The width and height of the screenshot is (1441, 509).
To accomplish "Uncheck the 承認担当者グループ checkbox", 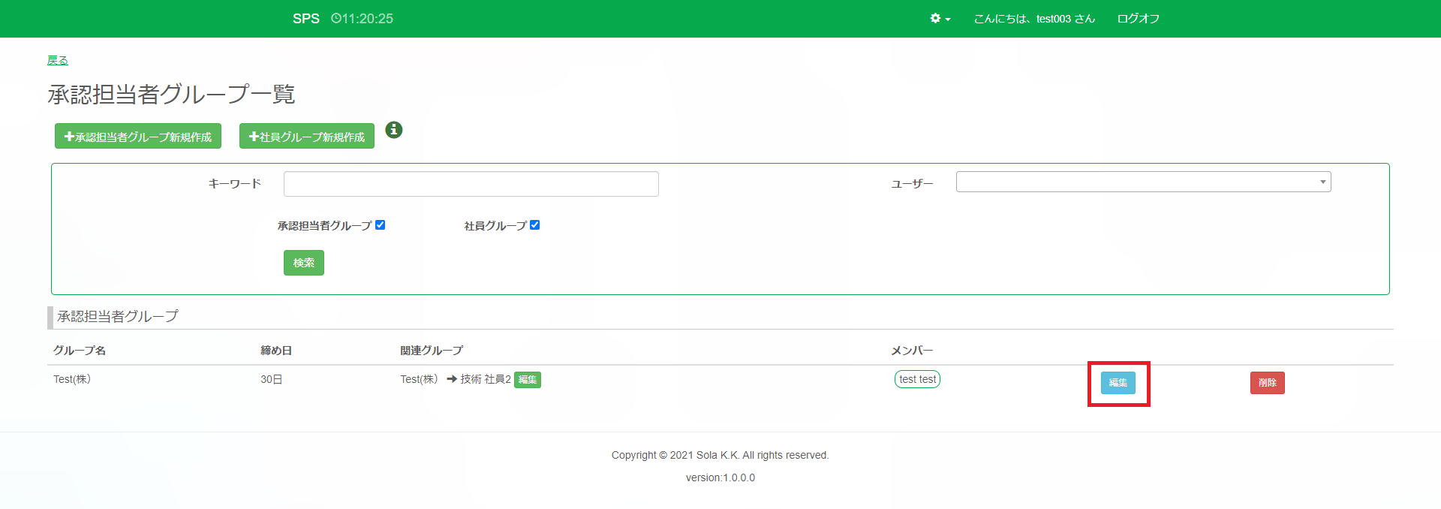I will (381, 225).
